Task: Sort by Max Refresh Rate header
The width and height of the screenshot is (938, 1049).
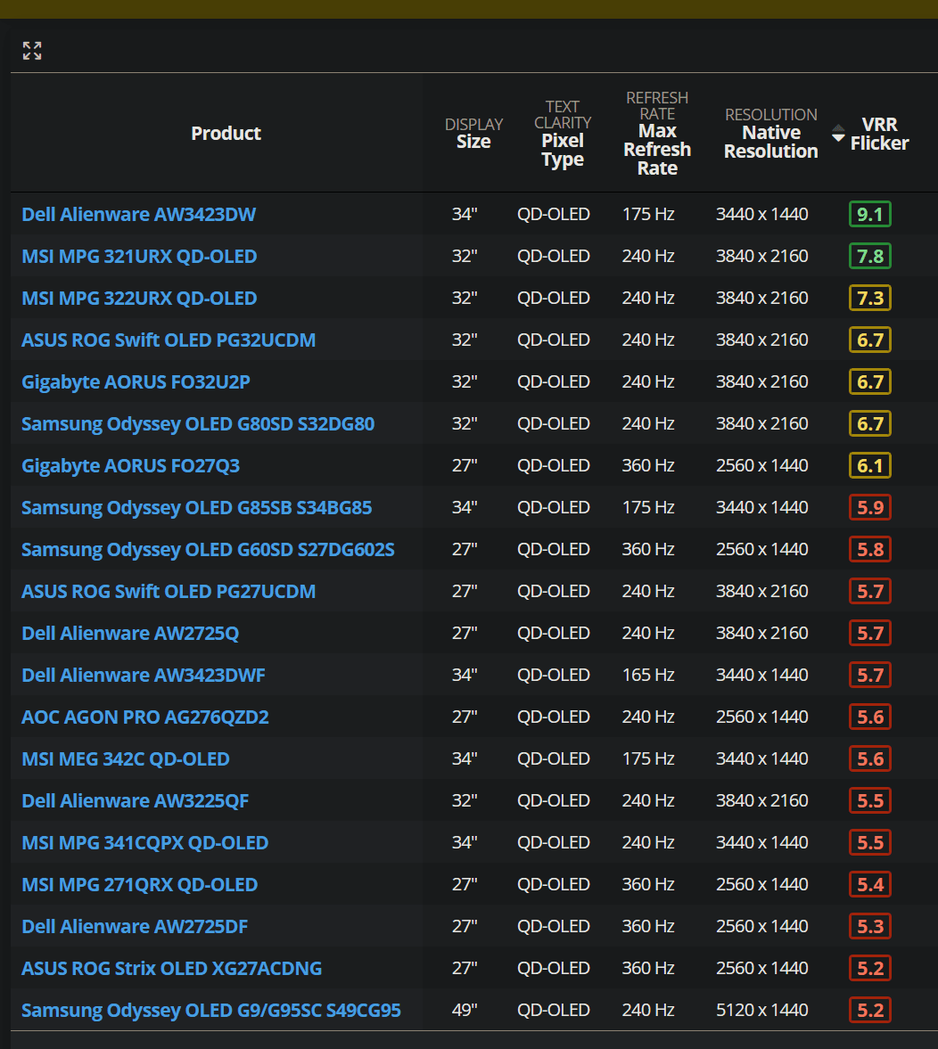Action: pyautogui.click(x=657, y=133)
